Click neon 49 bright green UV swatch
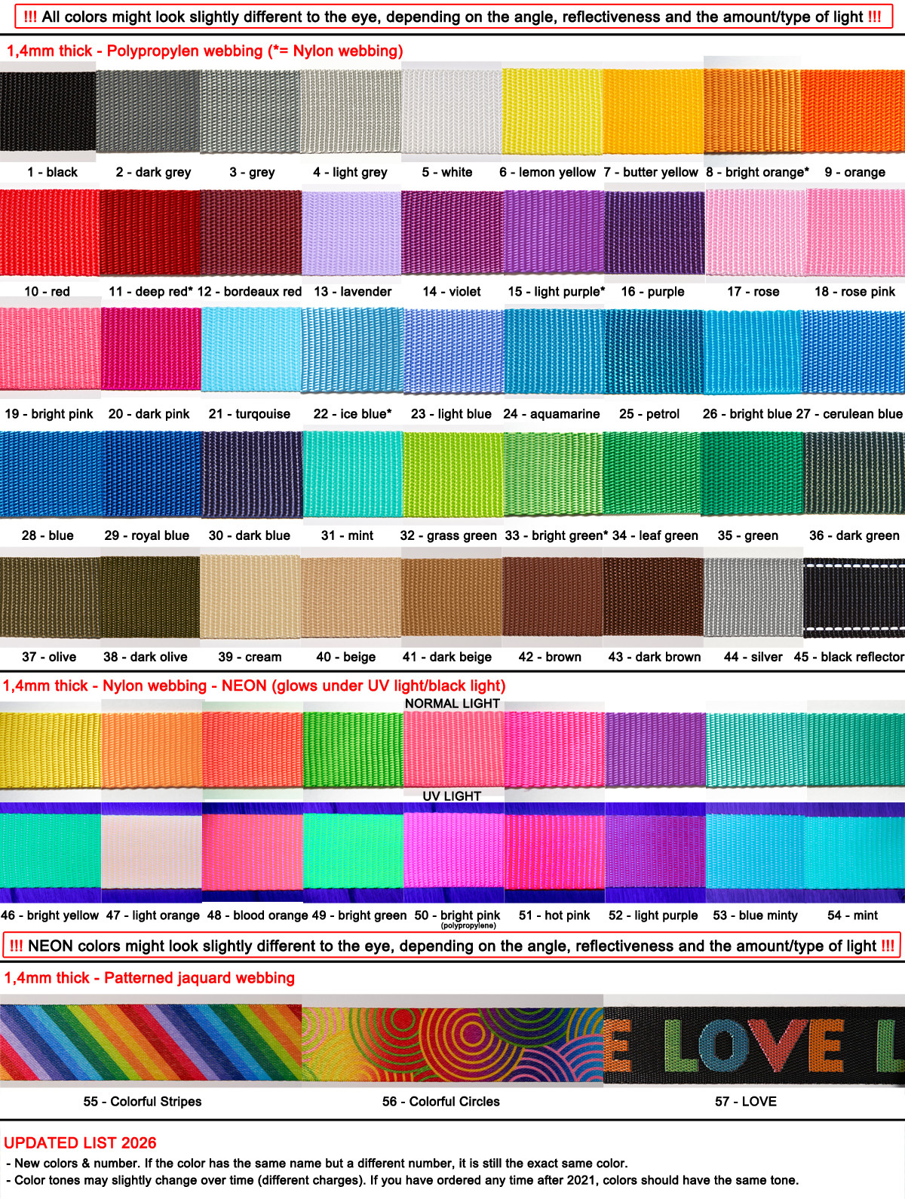 point(353,852)
